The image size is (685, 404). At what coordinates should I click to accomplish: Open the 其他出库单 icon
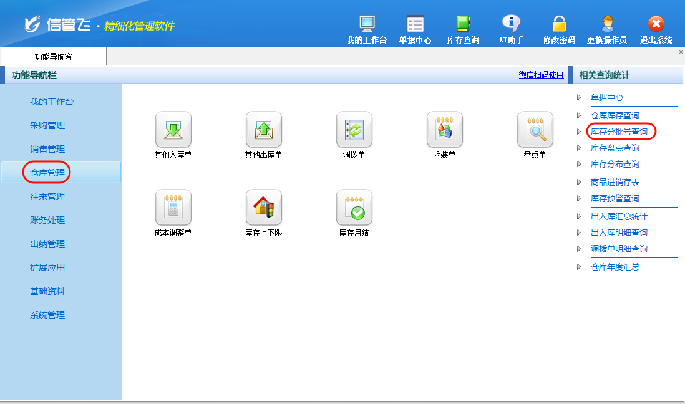tap(263, 129)
